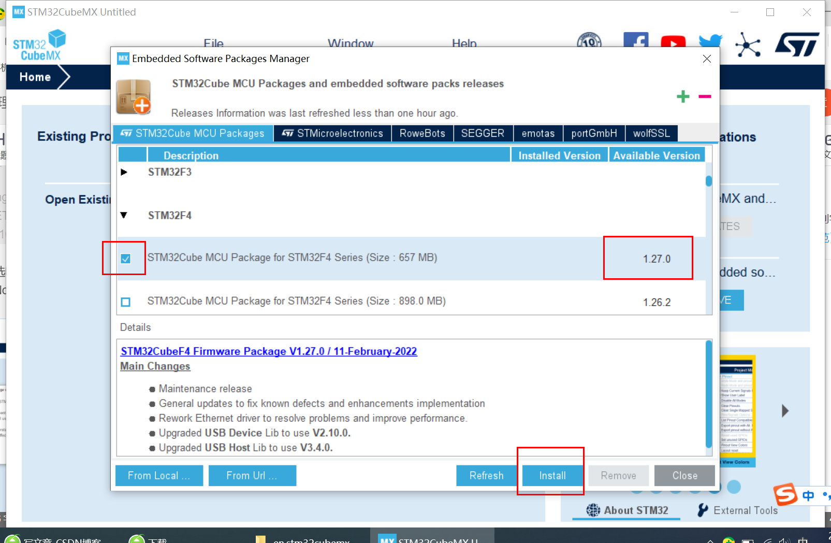Check the STM32F4 package version 1.27.0 checkbox
Screen dimensions: 831x543
point(125,259)
